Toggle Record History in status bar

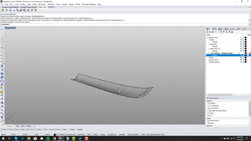[x=133, y=135]
